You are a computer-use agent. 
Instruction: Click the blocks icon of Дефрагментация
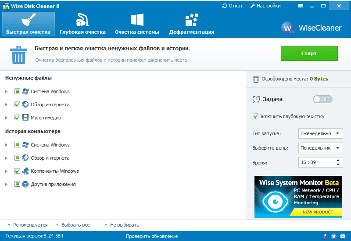point(192,20)
